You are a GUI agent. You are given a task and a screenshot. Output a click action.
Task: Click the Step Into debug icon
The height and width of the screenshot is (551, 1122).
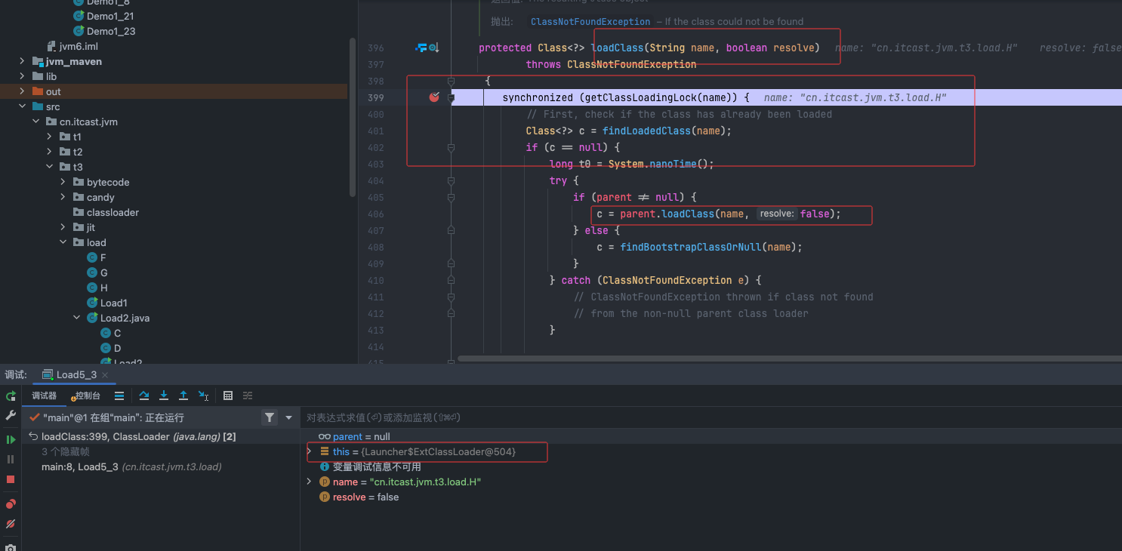[x=164, y=396]
